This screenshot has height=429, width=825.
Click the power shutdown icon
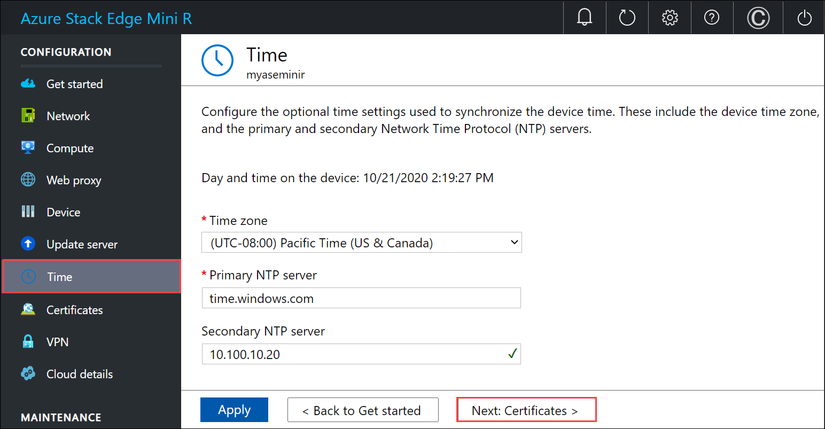[x=804, y=18]
